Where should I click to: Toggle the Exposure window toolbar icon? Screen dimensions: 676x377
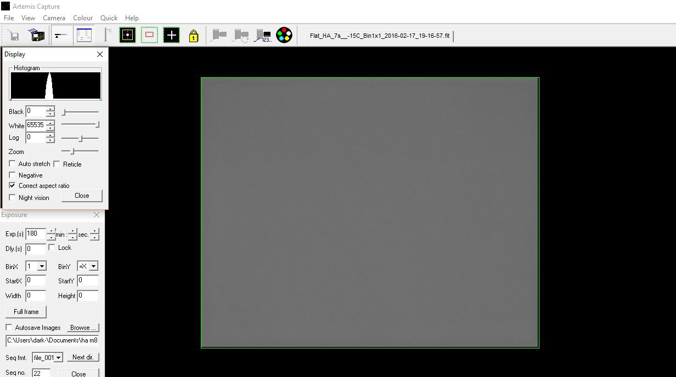[84, 36]
